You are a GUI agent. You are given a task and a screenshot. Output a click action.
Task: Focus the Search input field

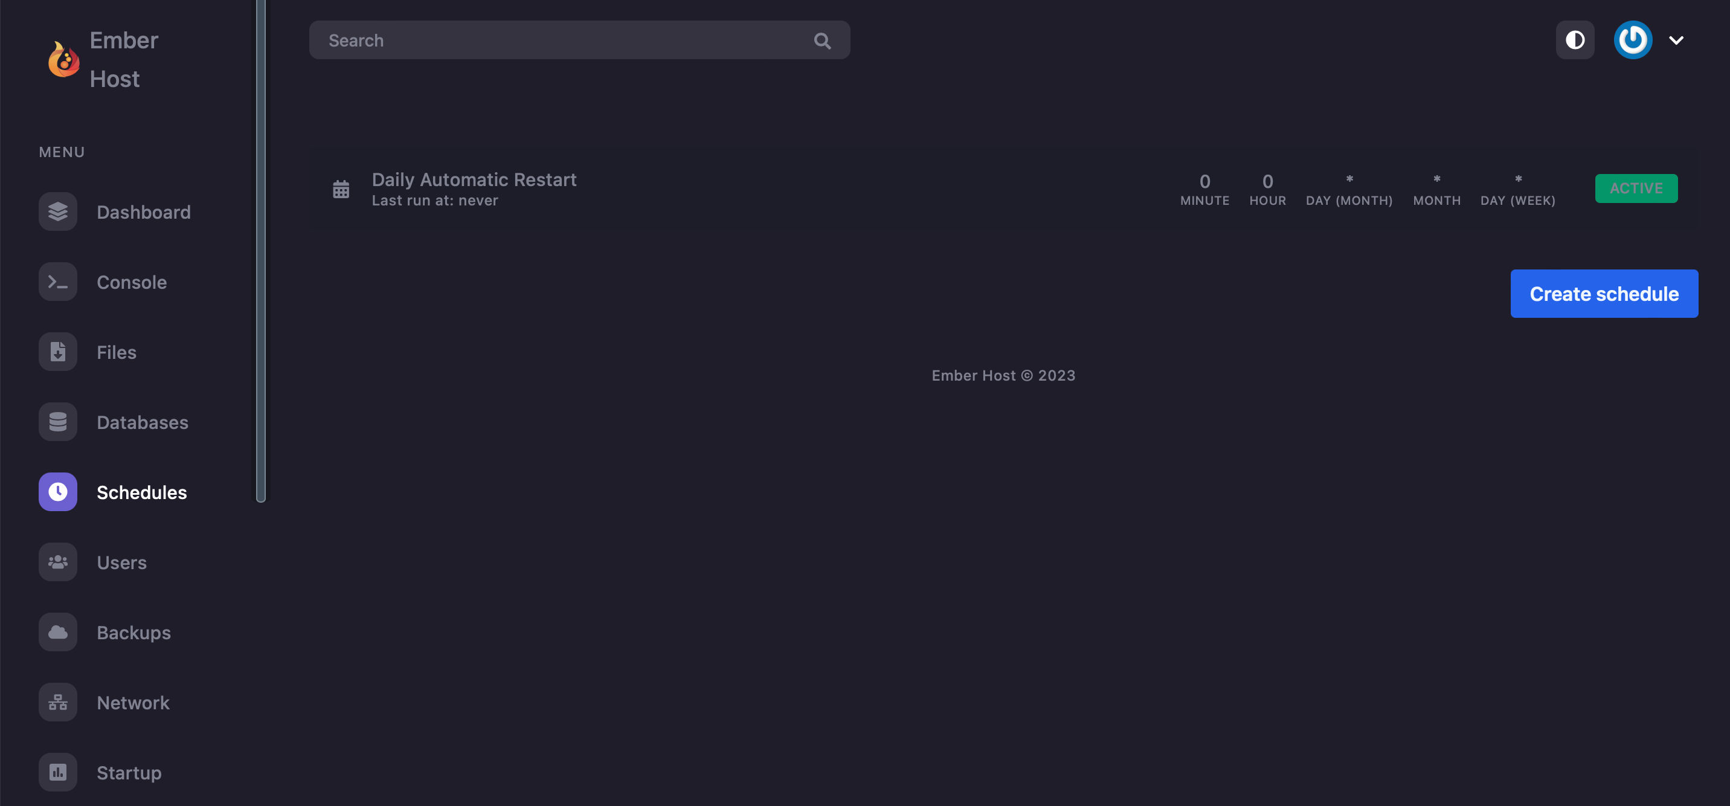[564, 41]
